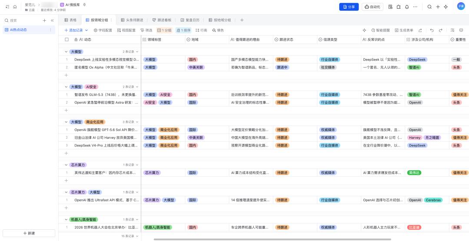Select the AI热点动态 table in sidebar

(x=29, y=29)
